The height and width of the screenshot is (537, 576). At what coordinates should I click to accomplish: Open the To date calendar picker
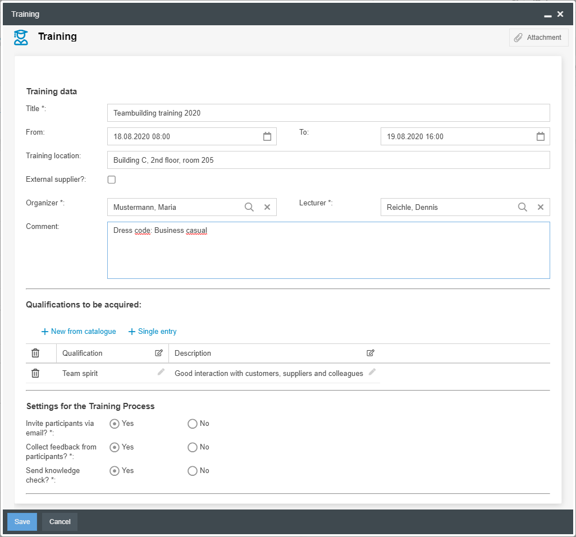click(541, 136)
